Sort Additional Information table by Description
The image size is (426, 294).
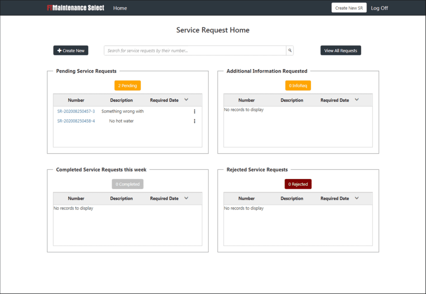coord(292,100)
